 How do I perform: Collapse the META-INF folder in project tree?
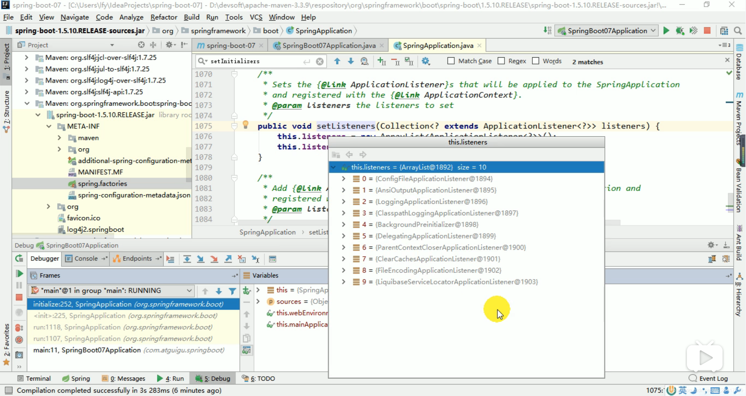coord(49,126)
